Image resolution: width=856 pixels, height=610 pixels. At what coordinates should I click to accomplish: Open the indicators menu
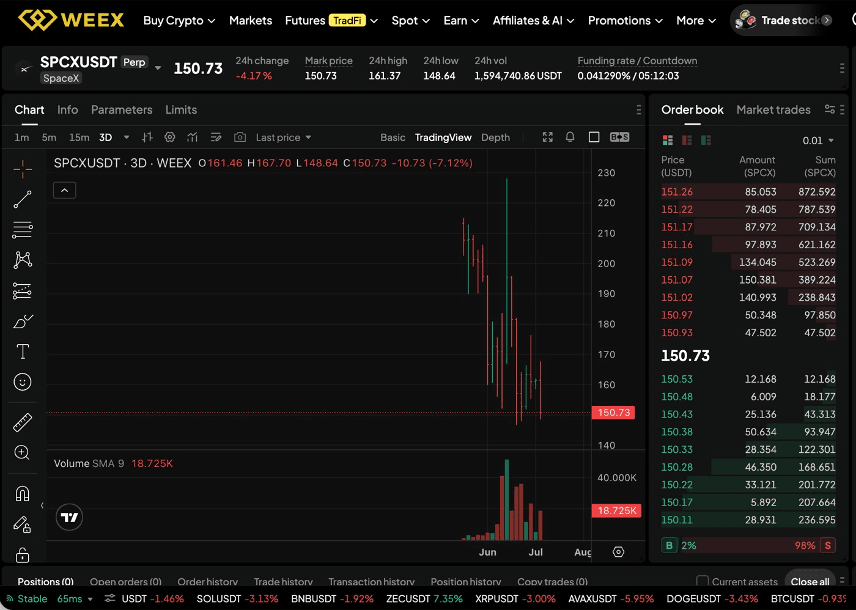click(193, 138)
